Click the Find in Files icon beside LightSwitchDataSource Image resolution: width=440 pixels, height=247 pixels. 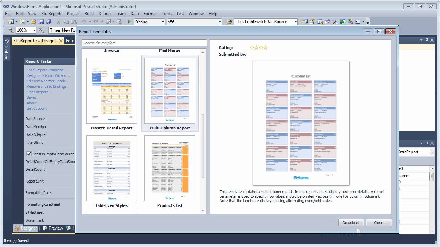coord(229,22)
